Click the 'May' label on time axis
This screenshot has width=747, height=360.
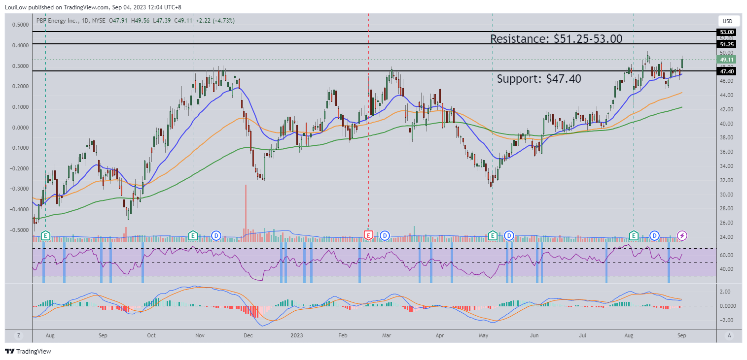484,335
